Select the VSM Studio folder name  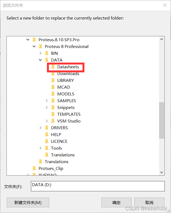(69, 121)
